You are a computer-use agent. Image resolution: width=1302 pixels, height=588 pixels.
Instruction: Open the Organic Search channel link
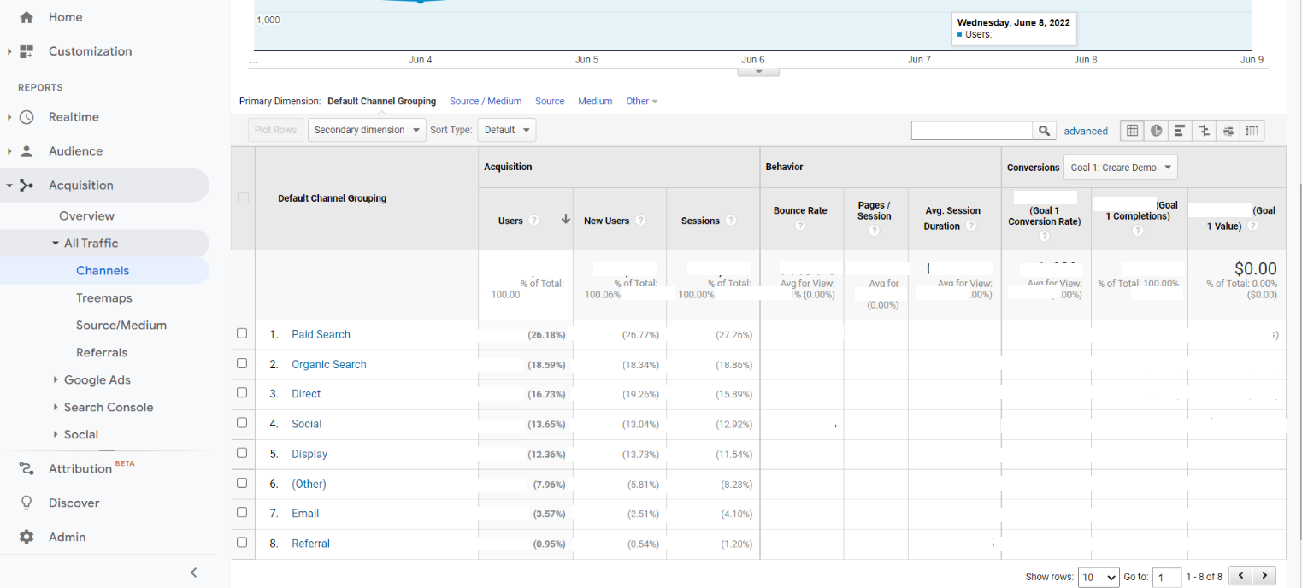(x=329, y=364)
